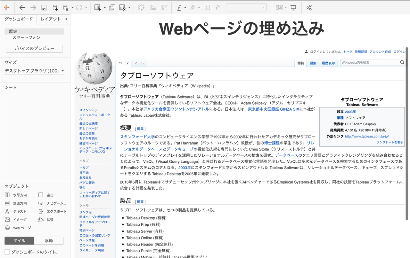Image resolution: width=410 pixels, height=258 pixels.
Task: Select the 編集 tab beside 閲覧
Action: tap(313, 63)
